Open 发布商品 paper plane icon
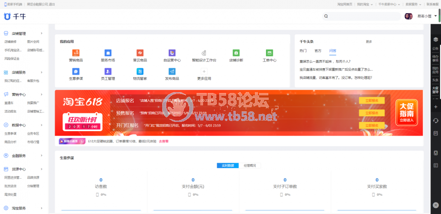The height and width of the screenshot is (214, 441). tap(172, 72)
